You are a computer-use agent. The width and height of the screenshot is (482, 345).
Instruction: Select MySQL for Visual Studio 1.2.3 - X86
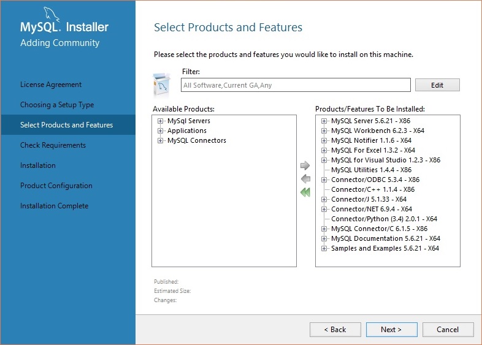(x=386, y=161)
